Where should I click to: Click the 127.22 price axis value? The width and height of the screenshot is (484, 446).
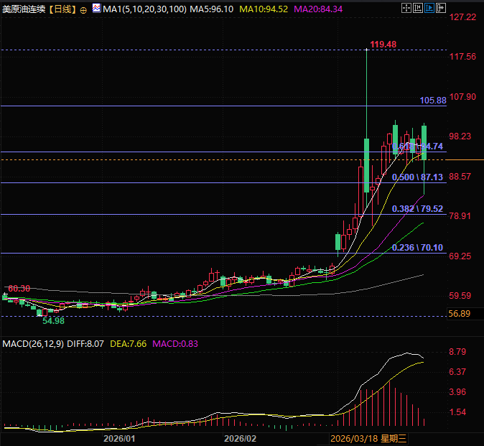[462, 17]
